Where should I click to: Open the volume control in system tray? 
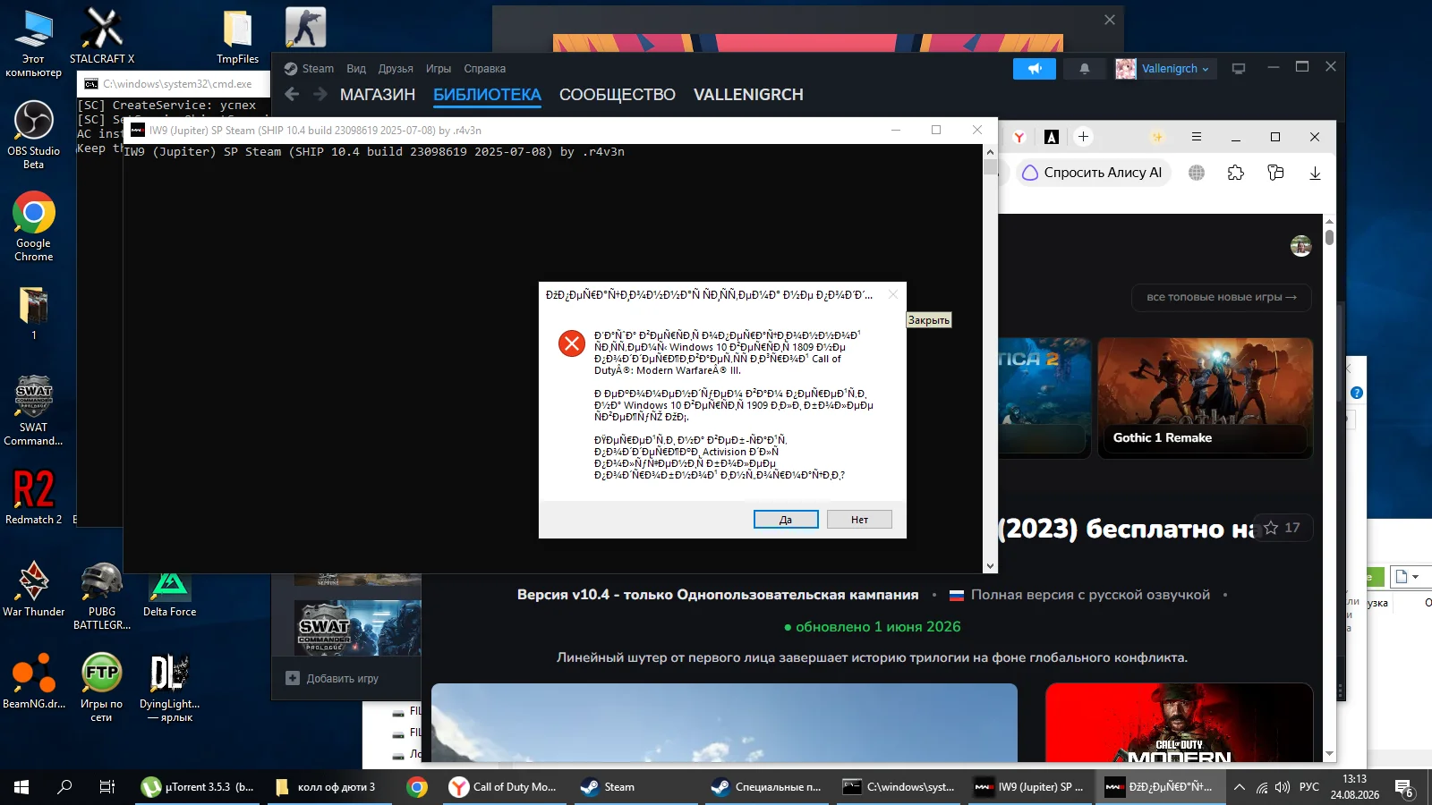[1283, 787]
